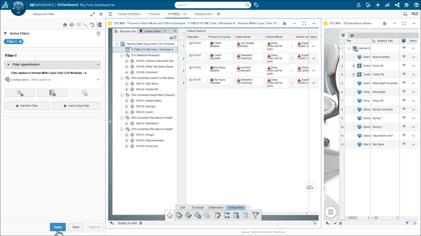The width and height of the screenshot is (421, 236).
Task: Collapse the 010 (Material Reception) node
Action: tap(122, 56)
